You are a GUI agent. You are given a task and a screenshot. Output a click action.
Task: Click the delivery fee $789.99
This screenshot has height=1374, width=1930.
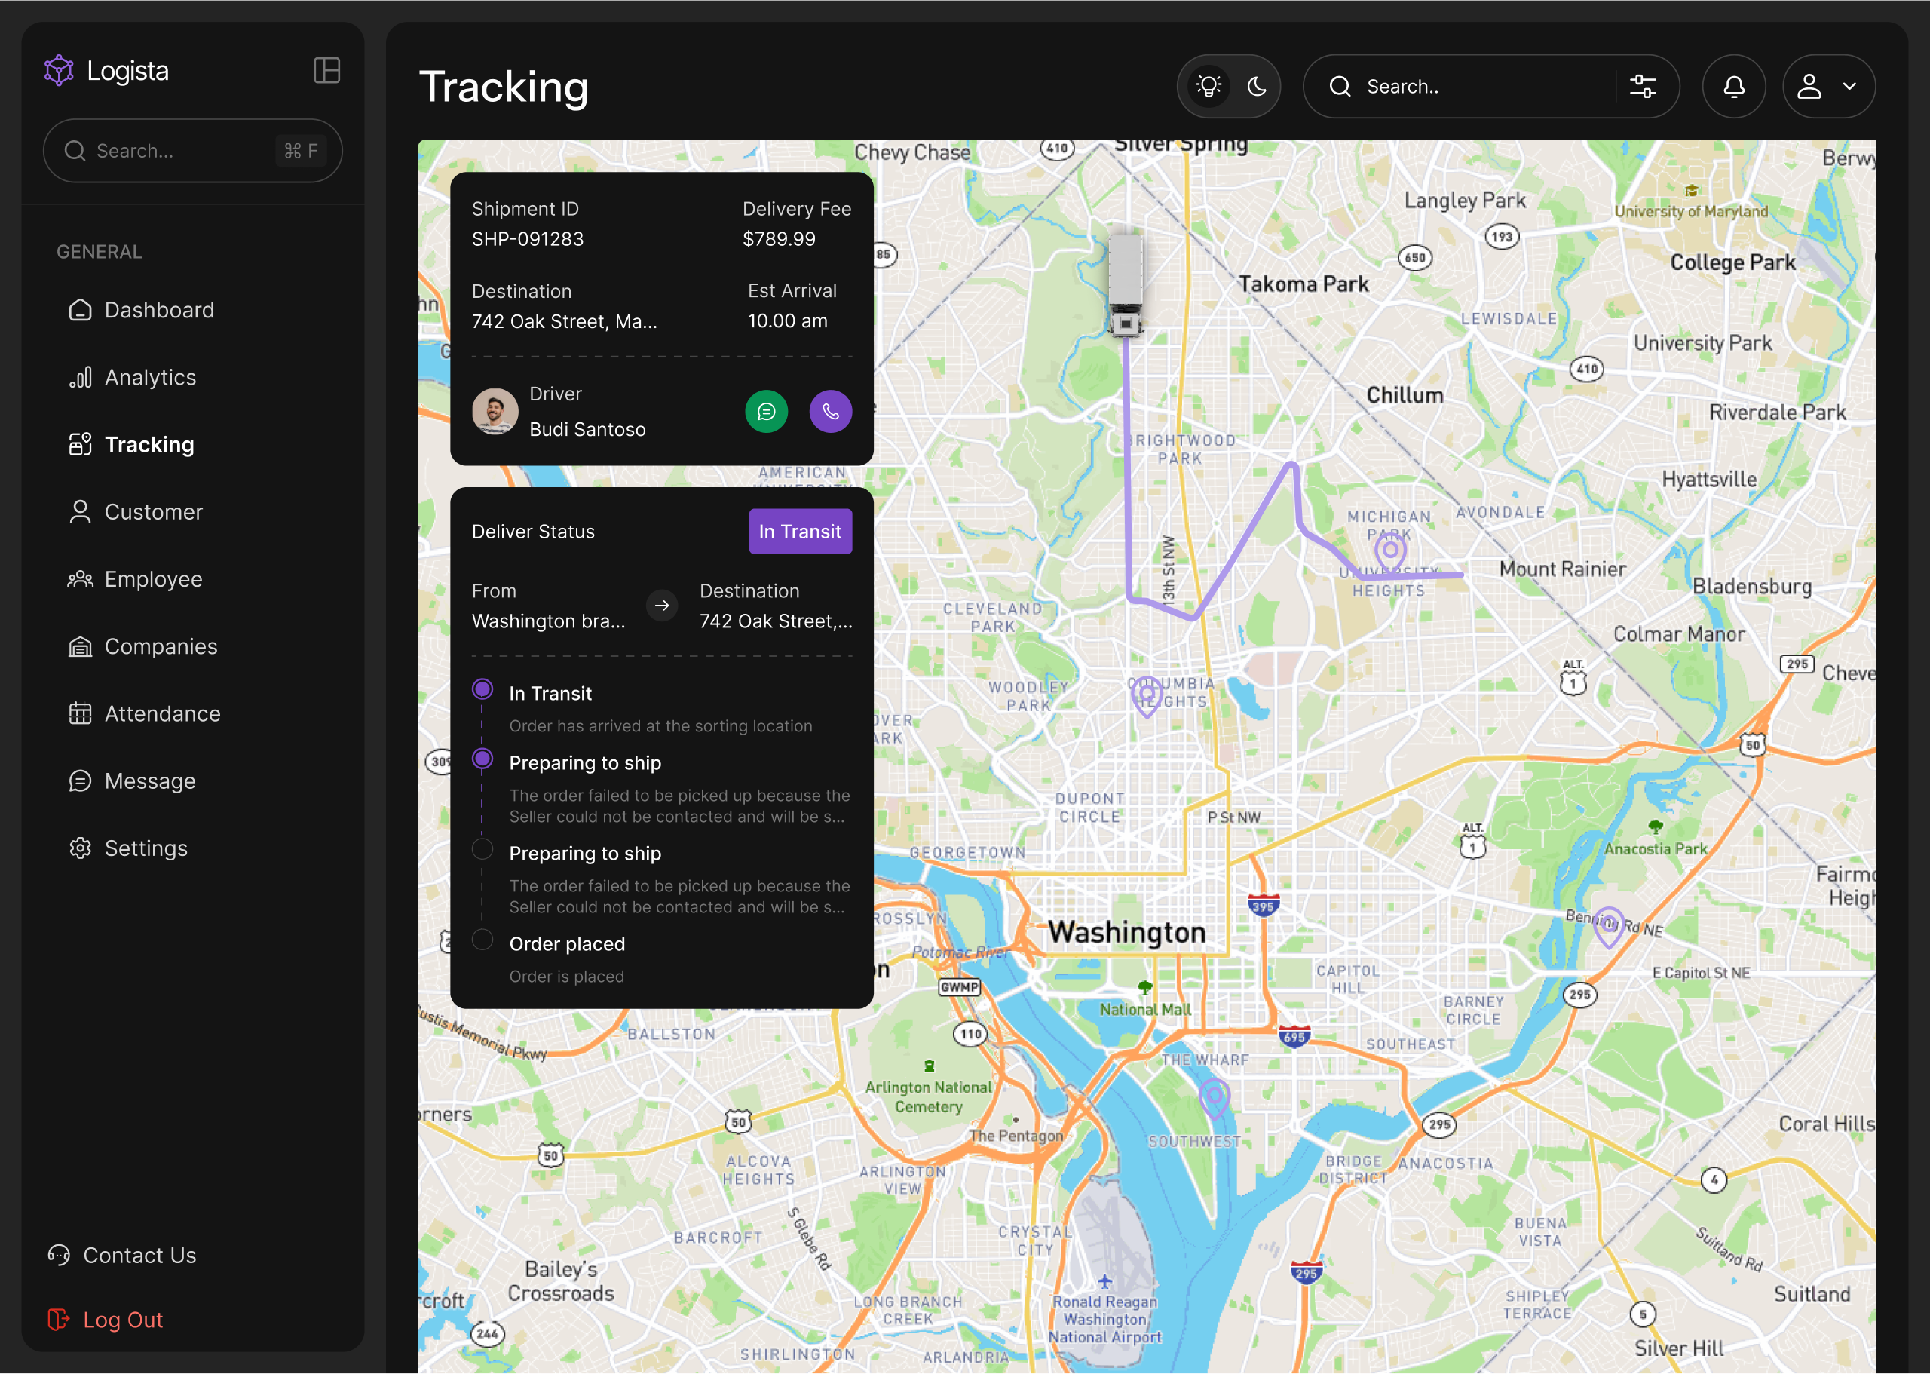coord(779,240)
